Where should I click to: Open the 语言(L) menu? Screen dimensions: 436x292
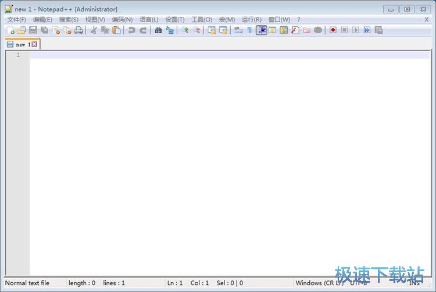click(x=149, y=20)
